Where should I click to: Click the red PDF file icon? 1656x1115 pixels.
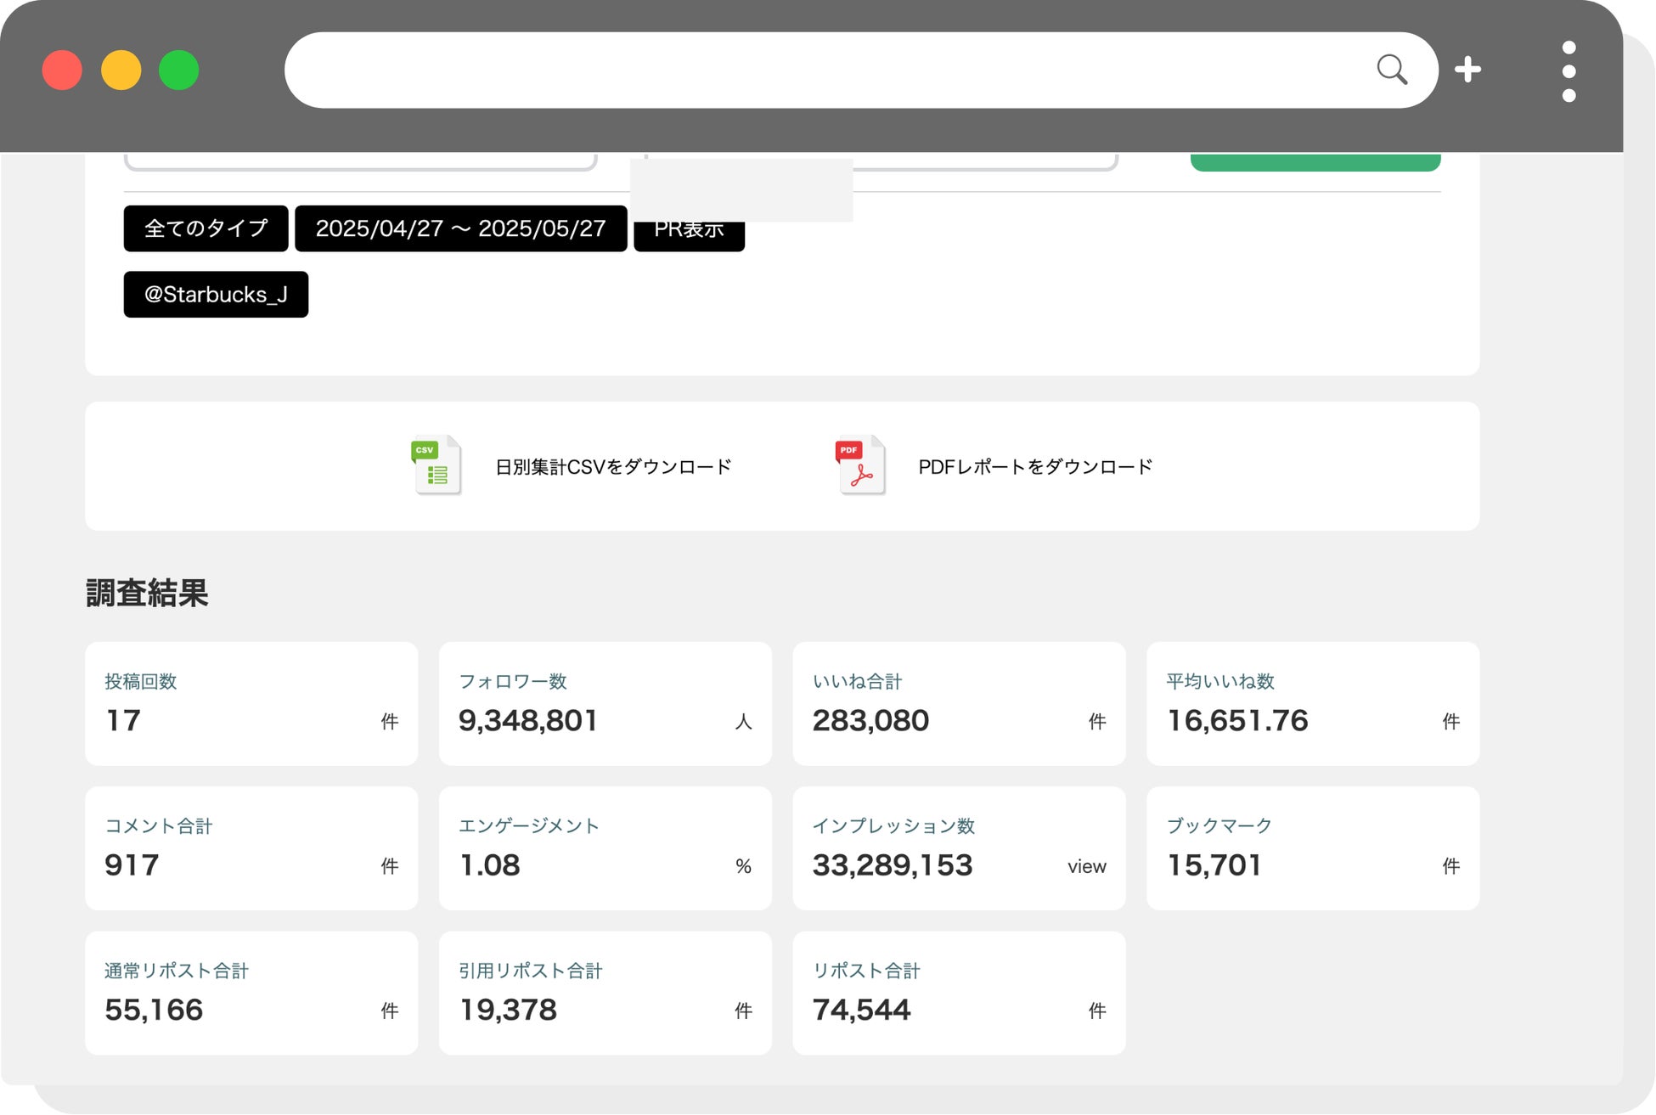pyautogui.click(x=859, y=465)
